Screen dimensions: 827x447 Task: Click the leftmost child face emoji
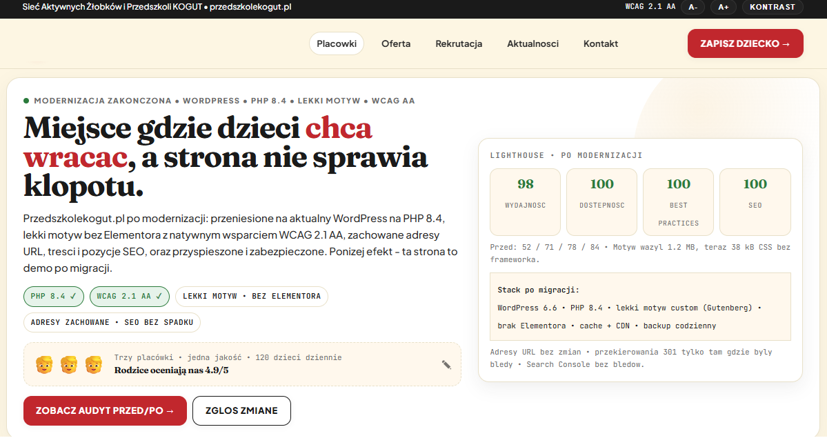(x=44, y=365)
